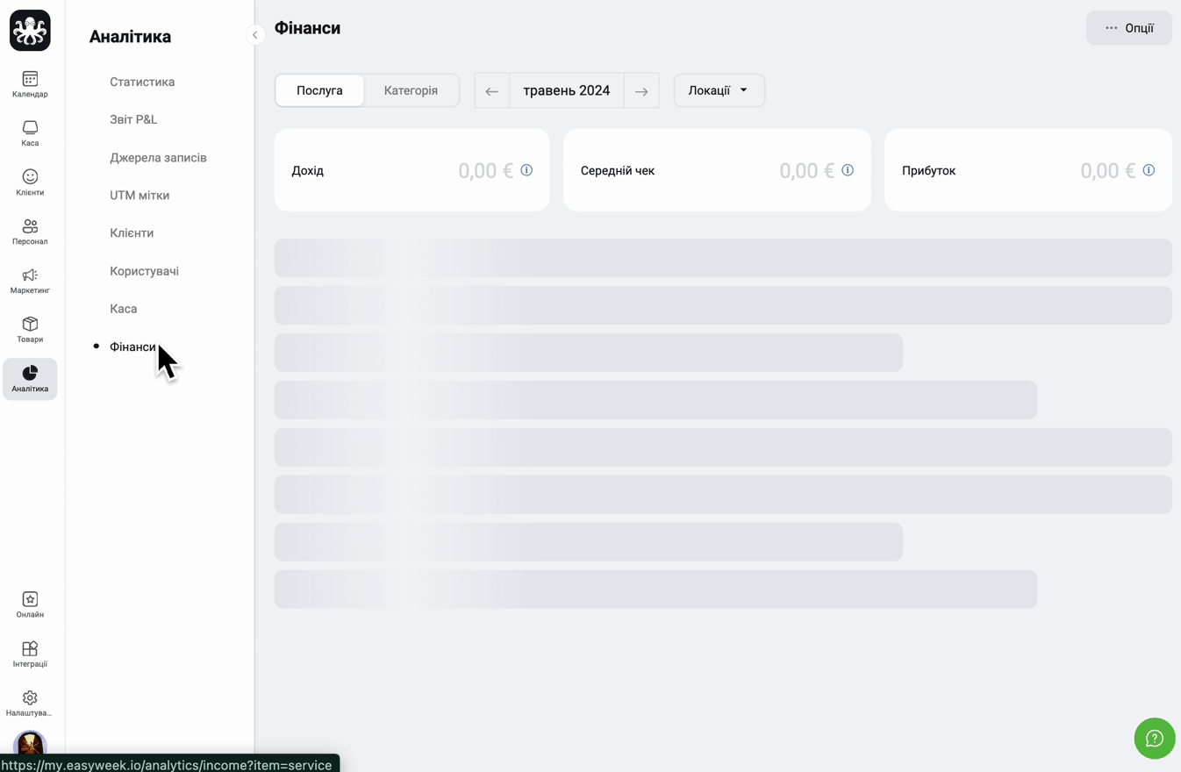
Task: Open UTM мітки page
Action: pos(140,196)
